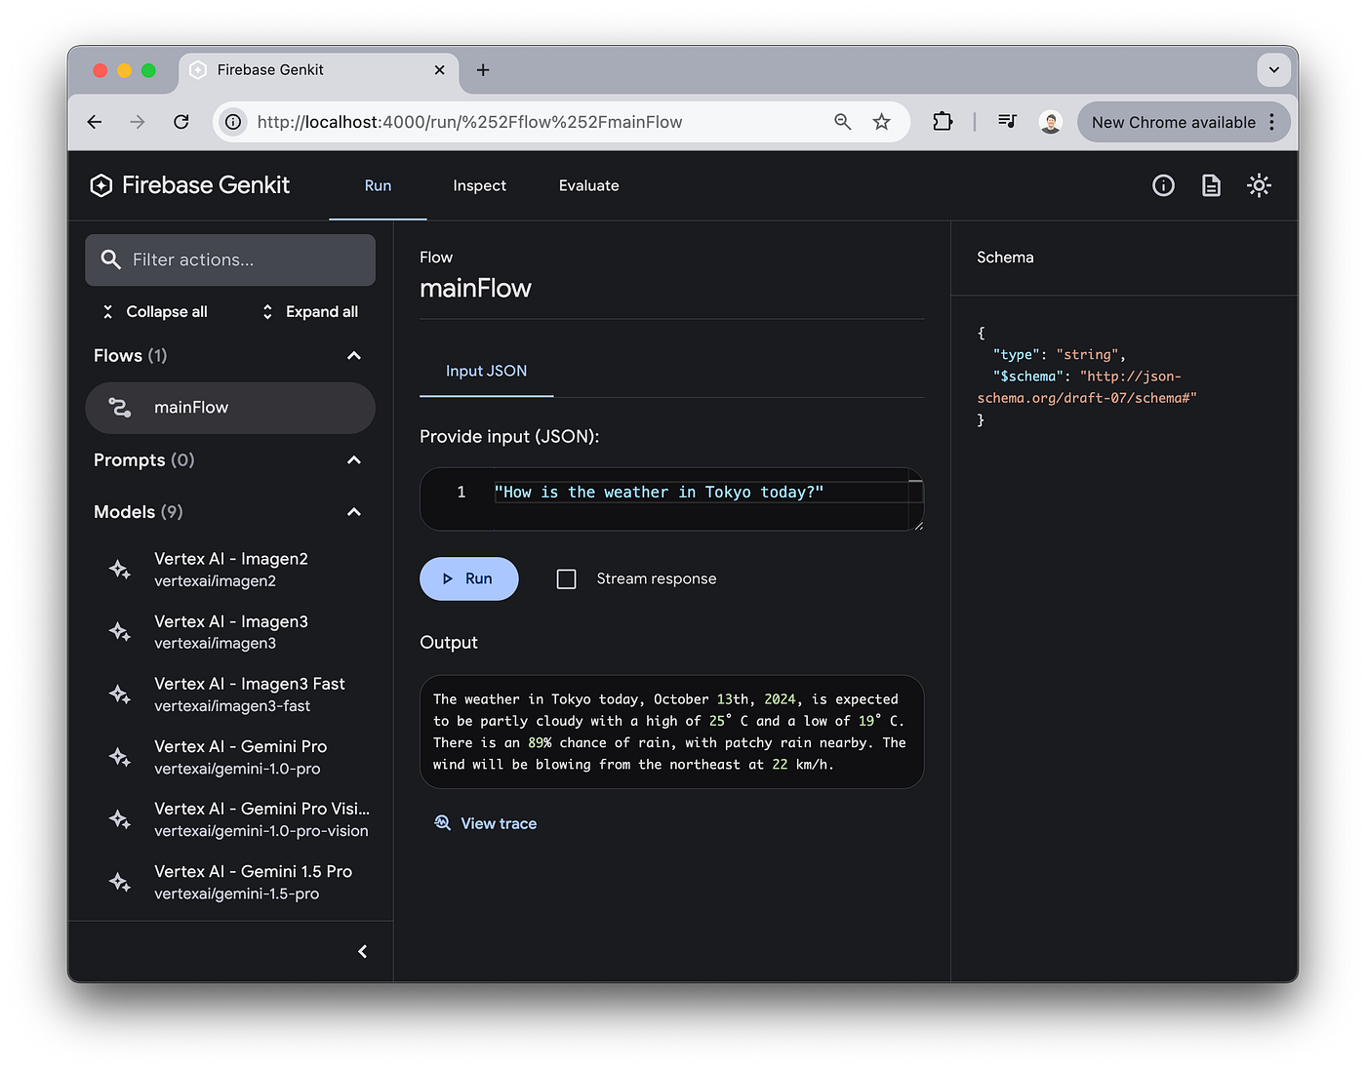Bookmark the page with star icon
This screenshot has height=1072, width=1366.
(x=882, y=122)
